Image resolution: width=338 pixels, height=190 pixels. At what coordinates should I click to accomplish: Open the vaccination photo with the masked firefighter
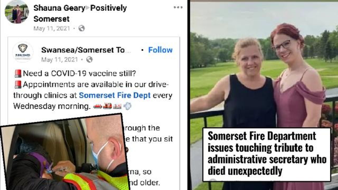pyautogui.click(x=65, y=153)
